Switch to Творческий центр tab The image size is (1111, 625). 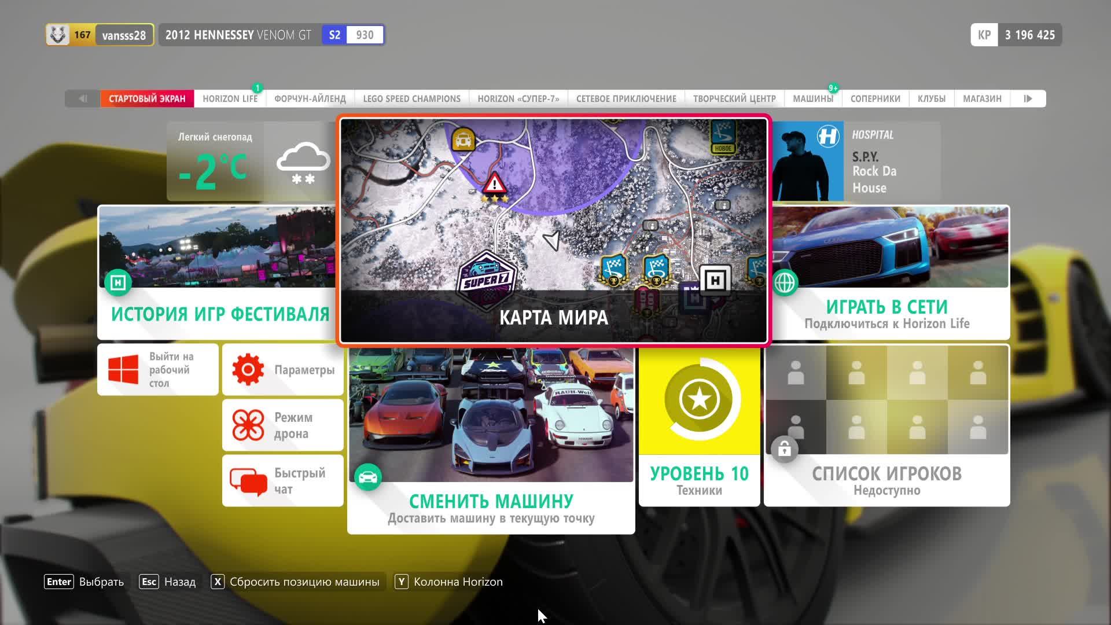(x=734, y=98)
